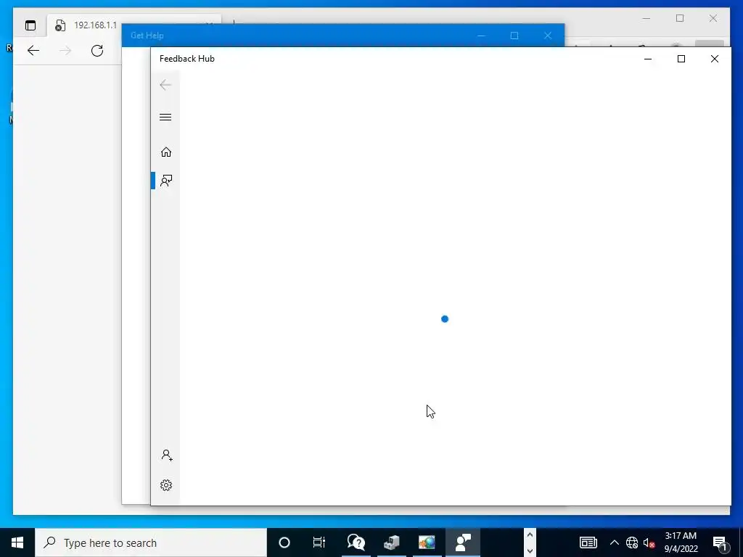Refresh the browser page
This screenshot has height=557, width=743.
tap(97, 51)
